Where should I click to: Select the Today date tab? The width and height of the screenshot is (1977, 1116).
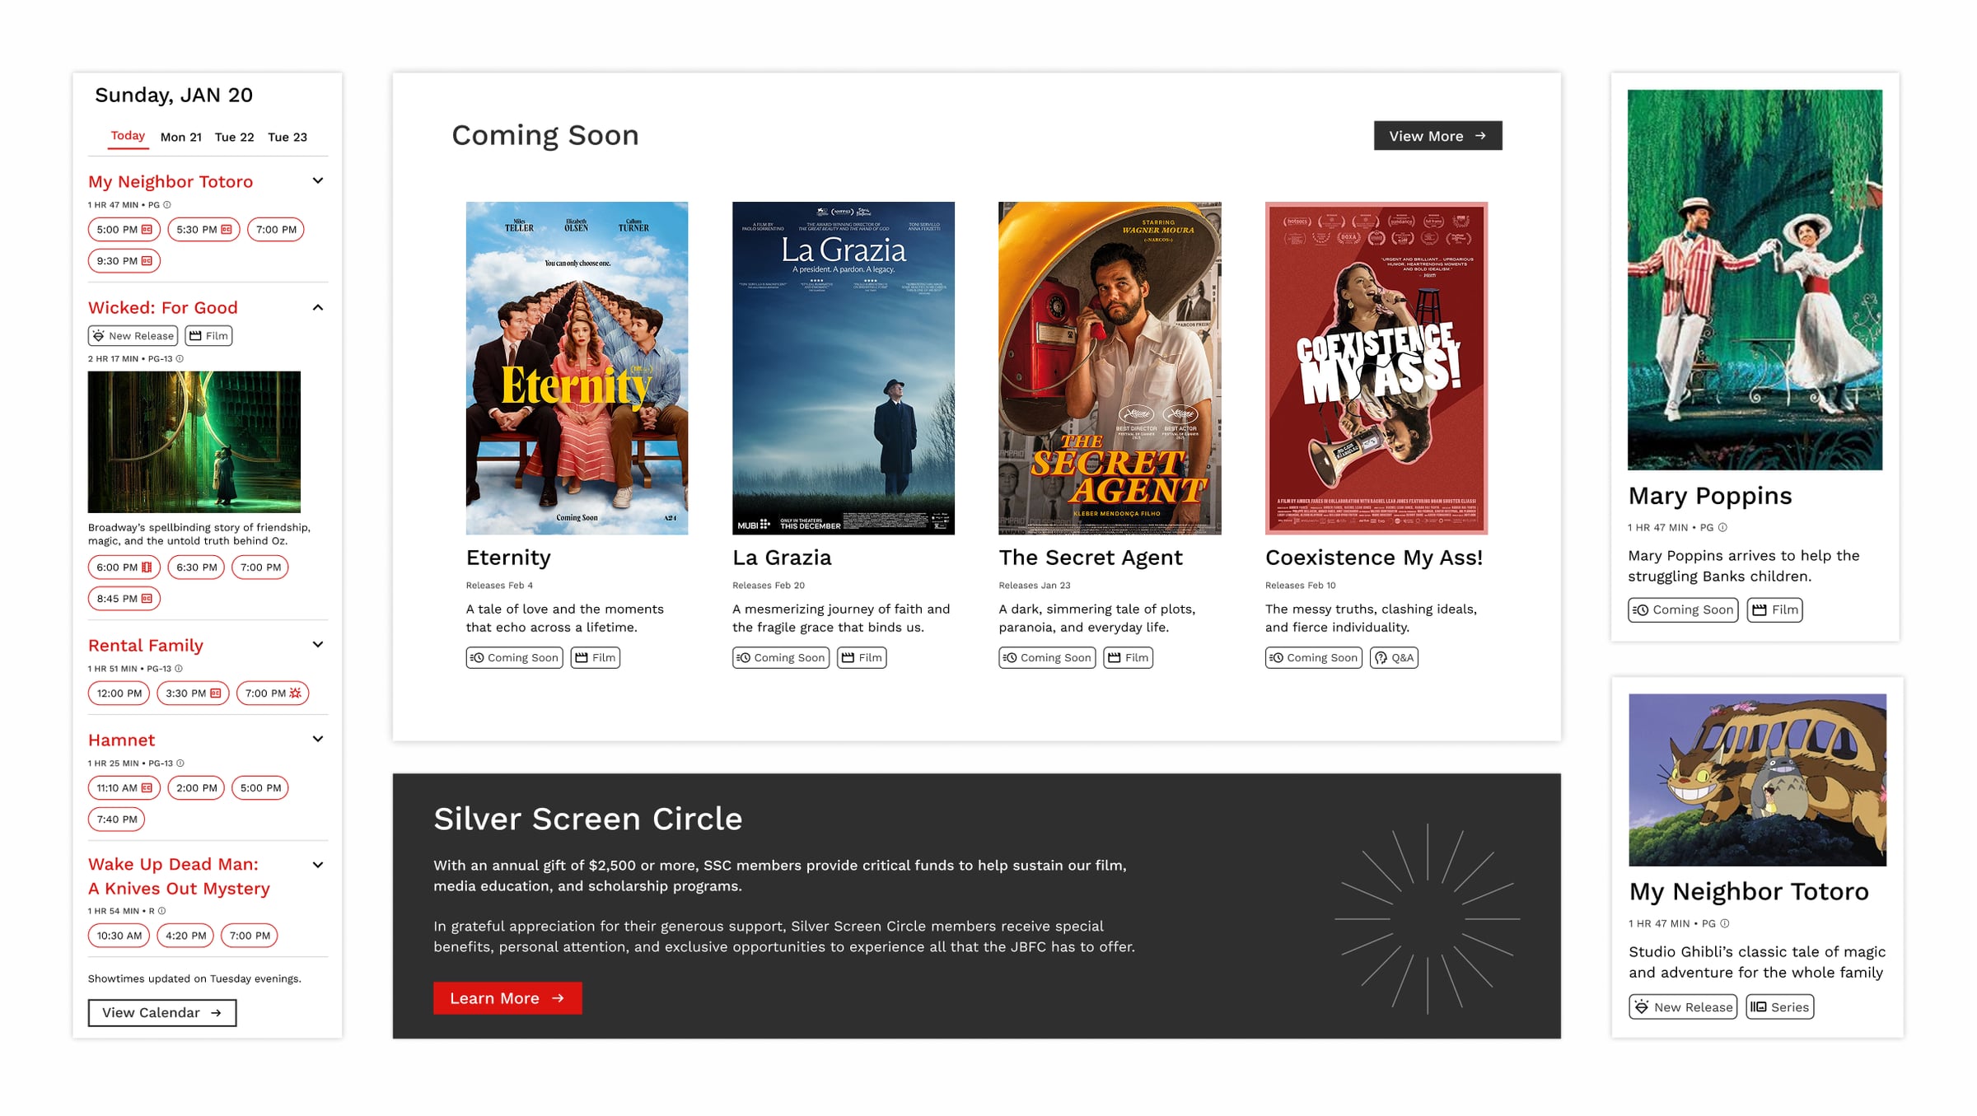(x=128, y=136)
